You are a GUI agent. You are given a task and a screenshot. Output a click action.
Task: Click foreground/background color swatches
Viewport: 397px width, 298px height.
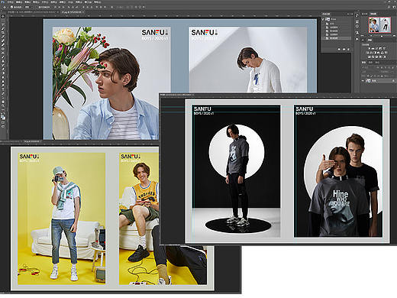3,117
